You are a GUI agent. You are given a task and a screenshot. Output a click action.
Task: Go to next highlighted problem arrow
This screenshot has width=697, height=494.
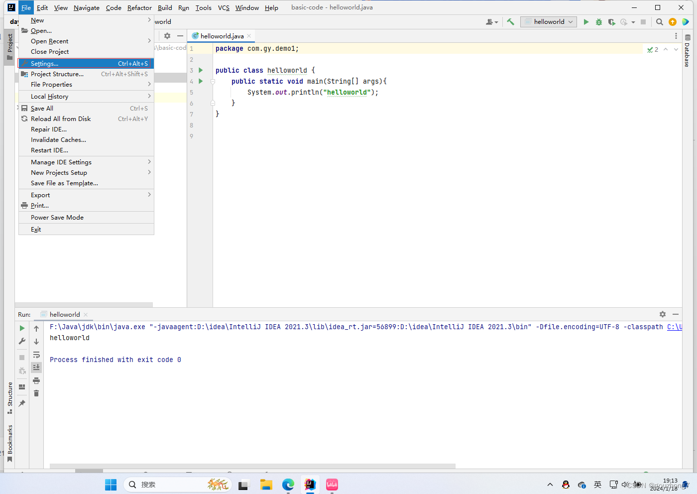tap(676, 50)
